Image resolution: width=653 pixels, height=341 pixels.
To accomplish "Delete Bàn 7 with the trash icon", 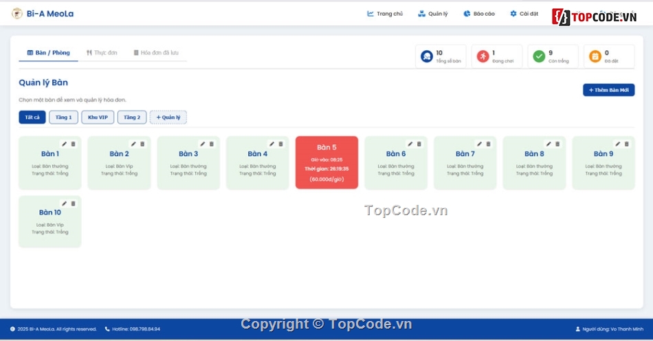I will (x=489, y=144).
